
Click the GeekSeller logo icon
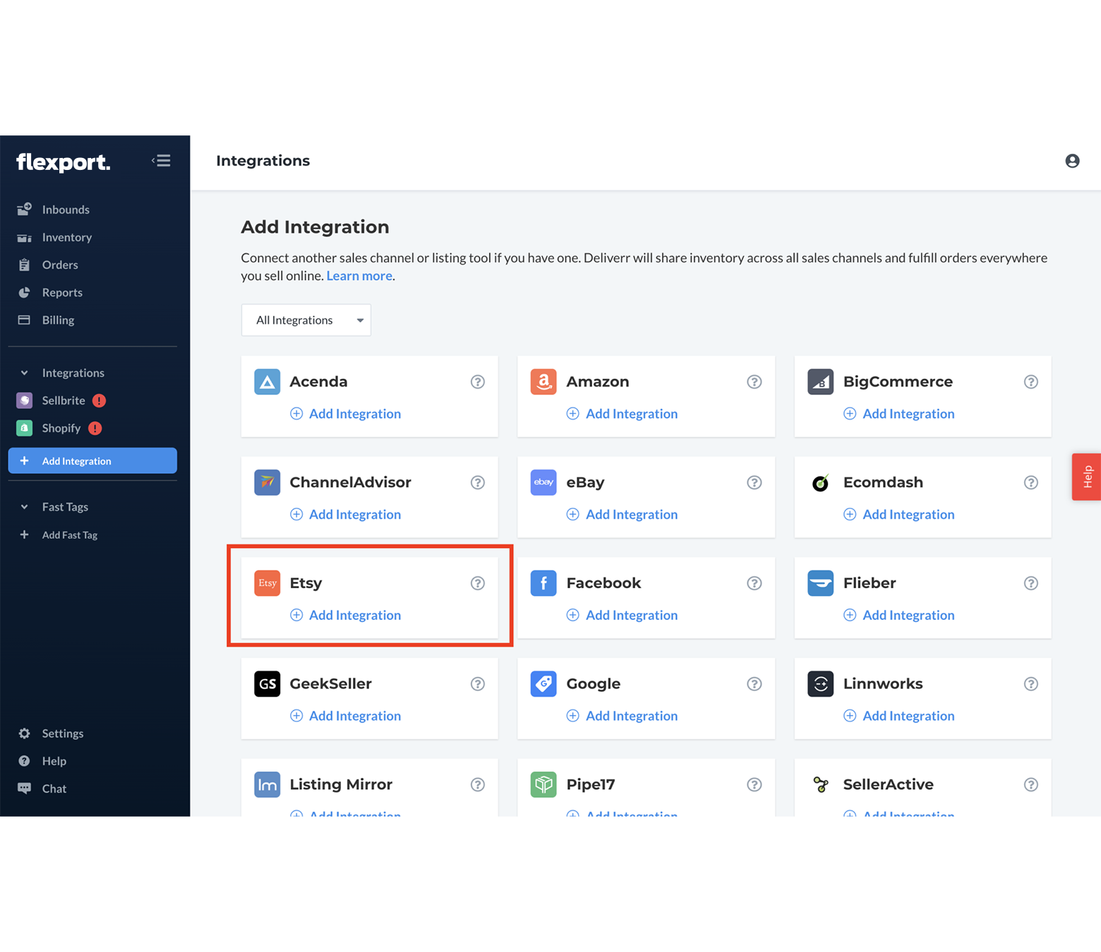(x=267, y=684)
